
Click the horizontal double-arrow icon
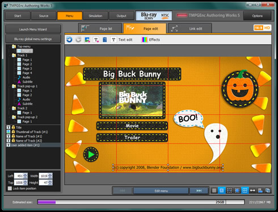252,190
